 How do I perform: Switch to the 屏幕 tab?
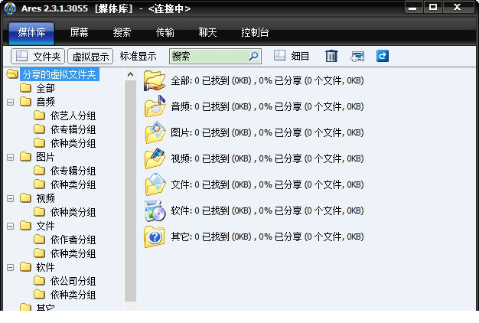tap(79, 32)
